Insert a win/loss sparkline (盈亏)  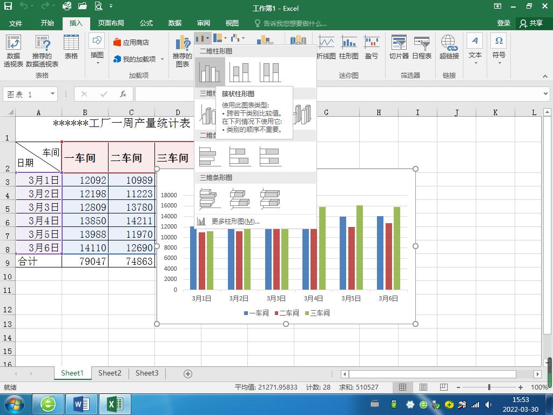[x=371, y=46]
